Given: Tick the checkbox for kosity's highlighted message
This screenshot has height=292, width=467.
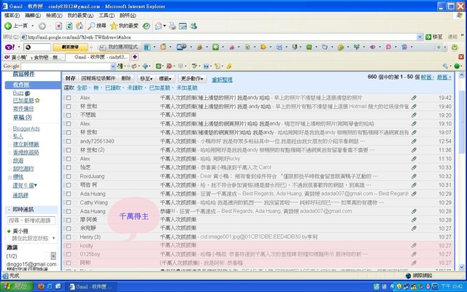Looking at the screenshot, I should (69, 246).
